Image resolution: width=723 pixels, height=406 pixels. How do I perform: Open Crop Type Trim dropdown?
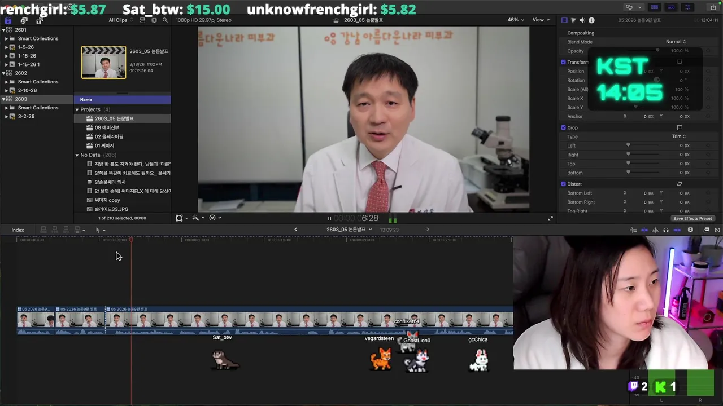(x=679, y=136)
